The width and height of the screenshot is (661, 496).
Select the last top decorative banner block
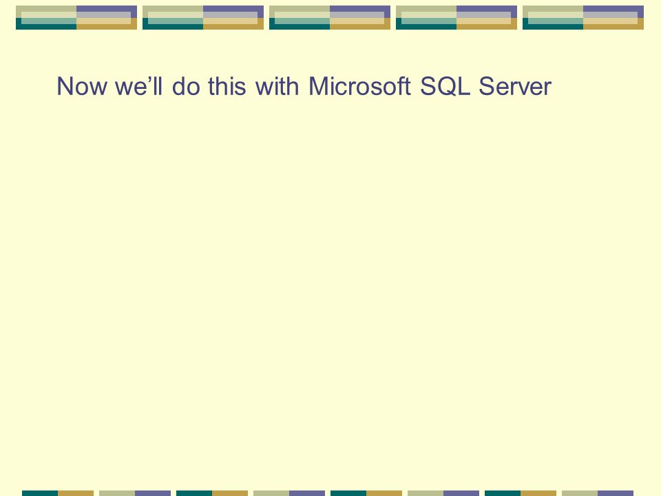(x=583, y=17)
